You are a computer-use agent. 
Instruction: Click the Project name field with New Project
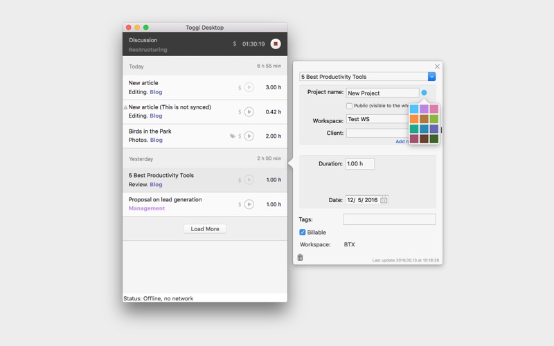[x=383, y=93]
